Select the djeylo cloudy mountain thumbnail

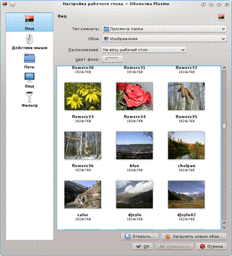[134, 194]
